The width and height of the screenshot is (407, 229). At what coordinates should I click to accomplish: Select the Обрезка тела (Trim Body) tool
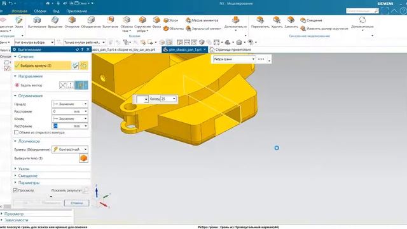(127, 24)
